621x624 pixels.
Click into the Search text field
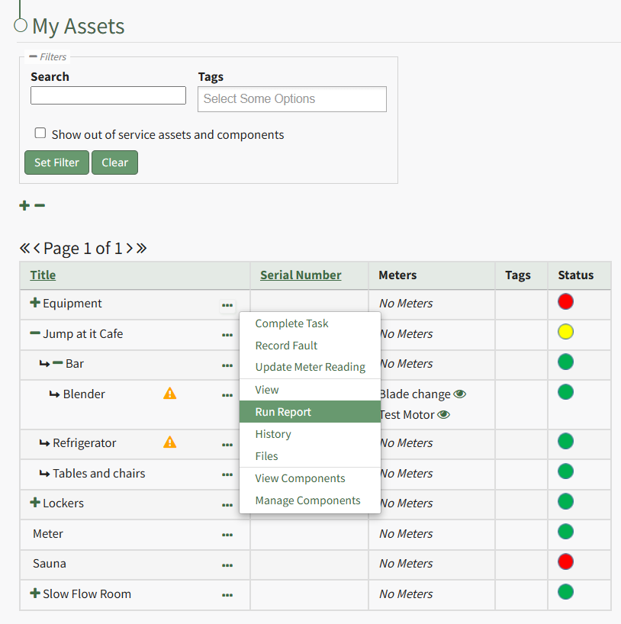click(x=108, y=95)
